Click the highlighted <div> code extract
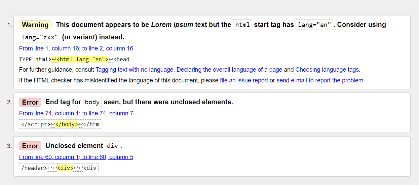This screenshot has height=185, width=419. [x=65, y=168]
